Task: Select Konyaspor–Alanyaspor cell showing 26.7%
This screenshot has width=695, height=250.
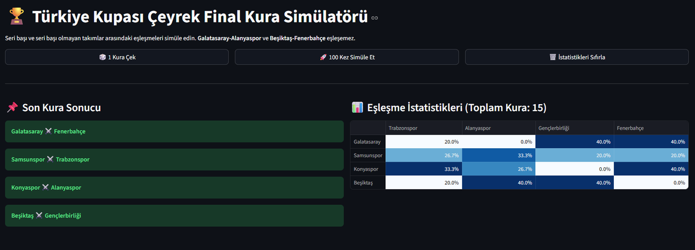Action: tap(499, 169)
